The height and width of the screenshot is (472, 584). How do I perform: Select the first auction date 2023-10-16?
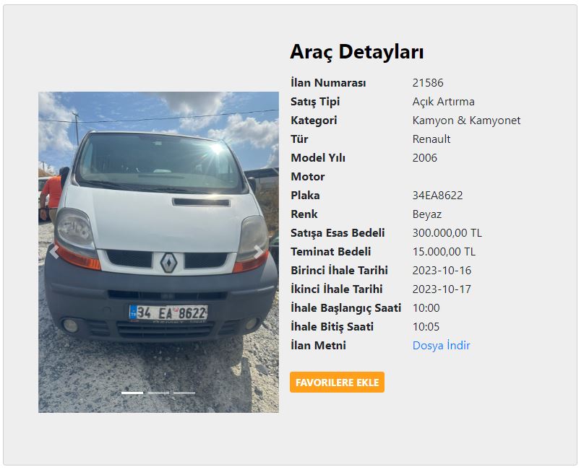[x=442, y=271]
